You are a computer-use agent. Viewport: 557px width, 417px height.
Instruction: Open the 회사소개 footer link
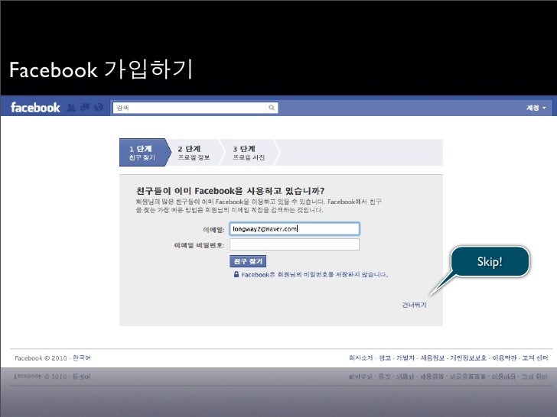pos(360,357)
